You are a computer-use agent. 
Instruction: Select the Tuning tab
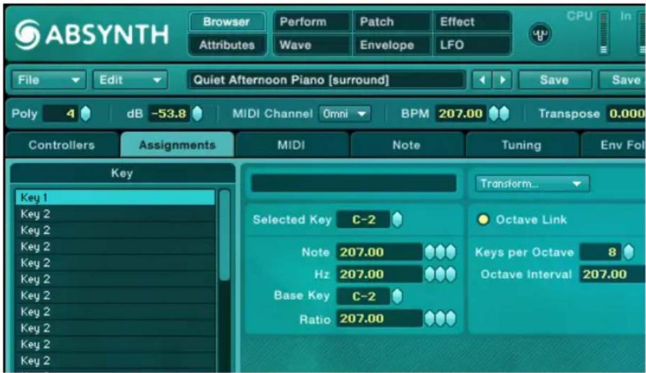point(522,145)
